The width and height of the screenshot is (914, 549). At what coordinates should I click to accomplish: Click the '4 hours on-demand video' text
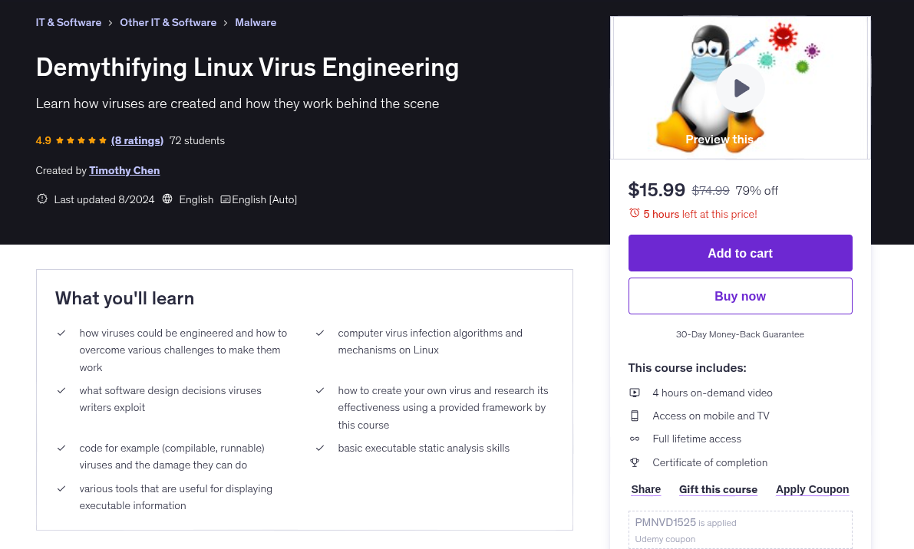[712, 393]
